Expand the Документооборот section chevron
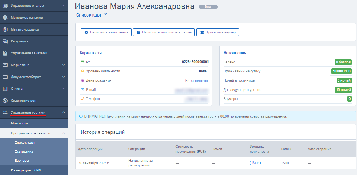This screenshot has width=357, height=175. click(x=64, y=77)
